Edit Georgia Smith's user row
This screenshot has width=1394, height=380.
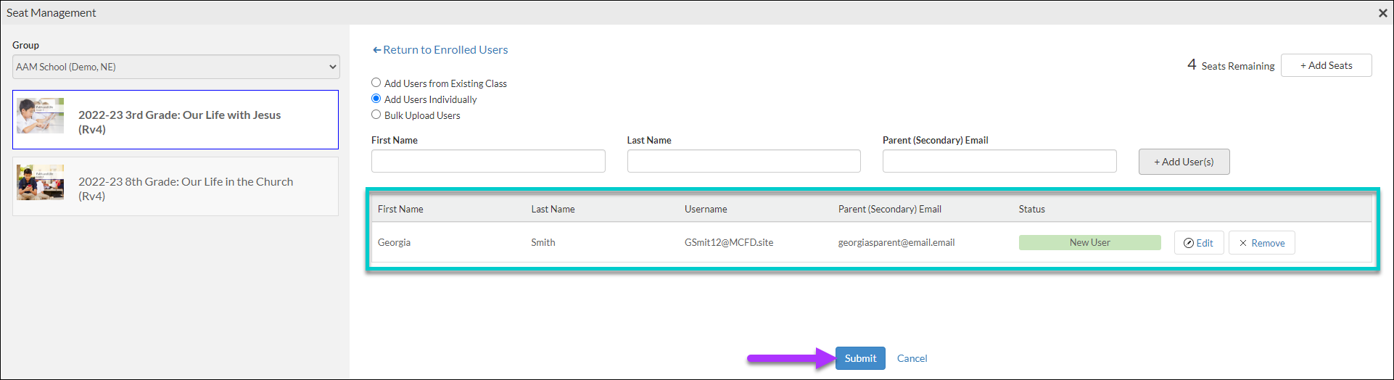tap(1198, 243)
